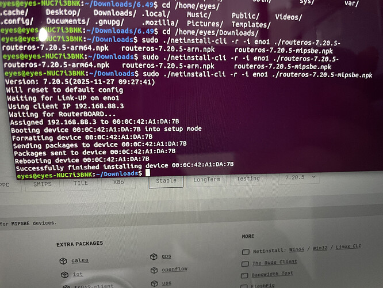Screen dimensions: 383x288
Task: Open The Dude Client link
Action: [x=274, y=262]
